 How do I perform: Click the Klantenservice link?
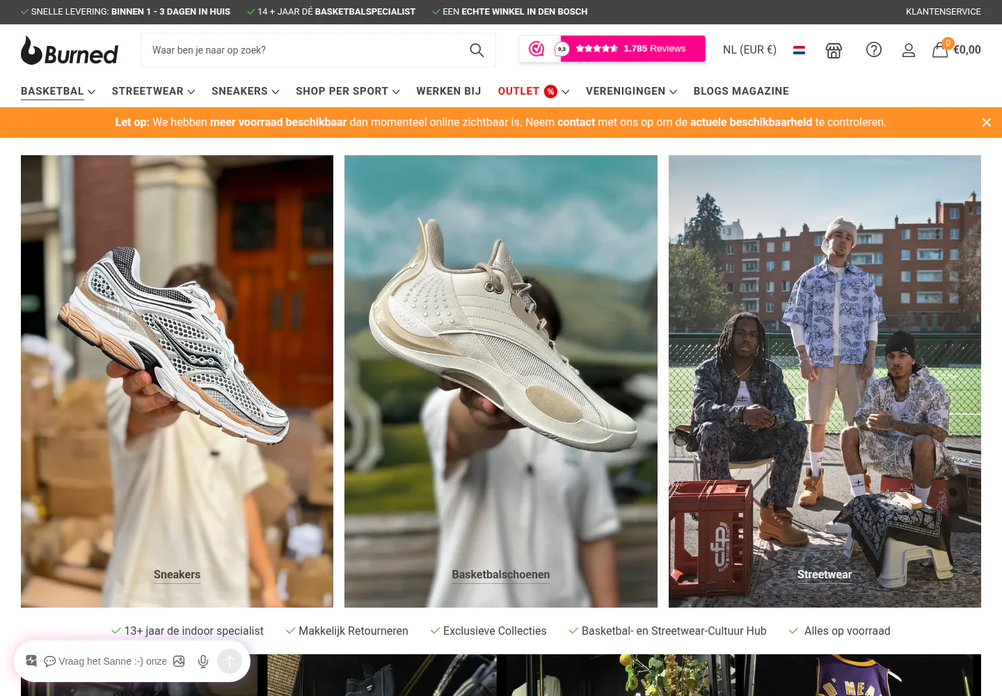pos(943,12)
